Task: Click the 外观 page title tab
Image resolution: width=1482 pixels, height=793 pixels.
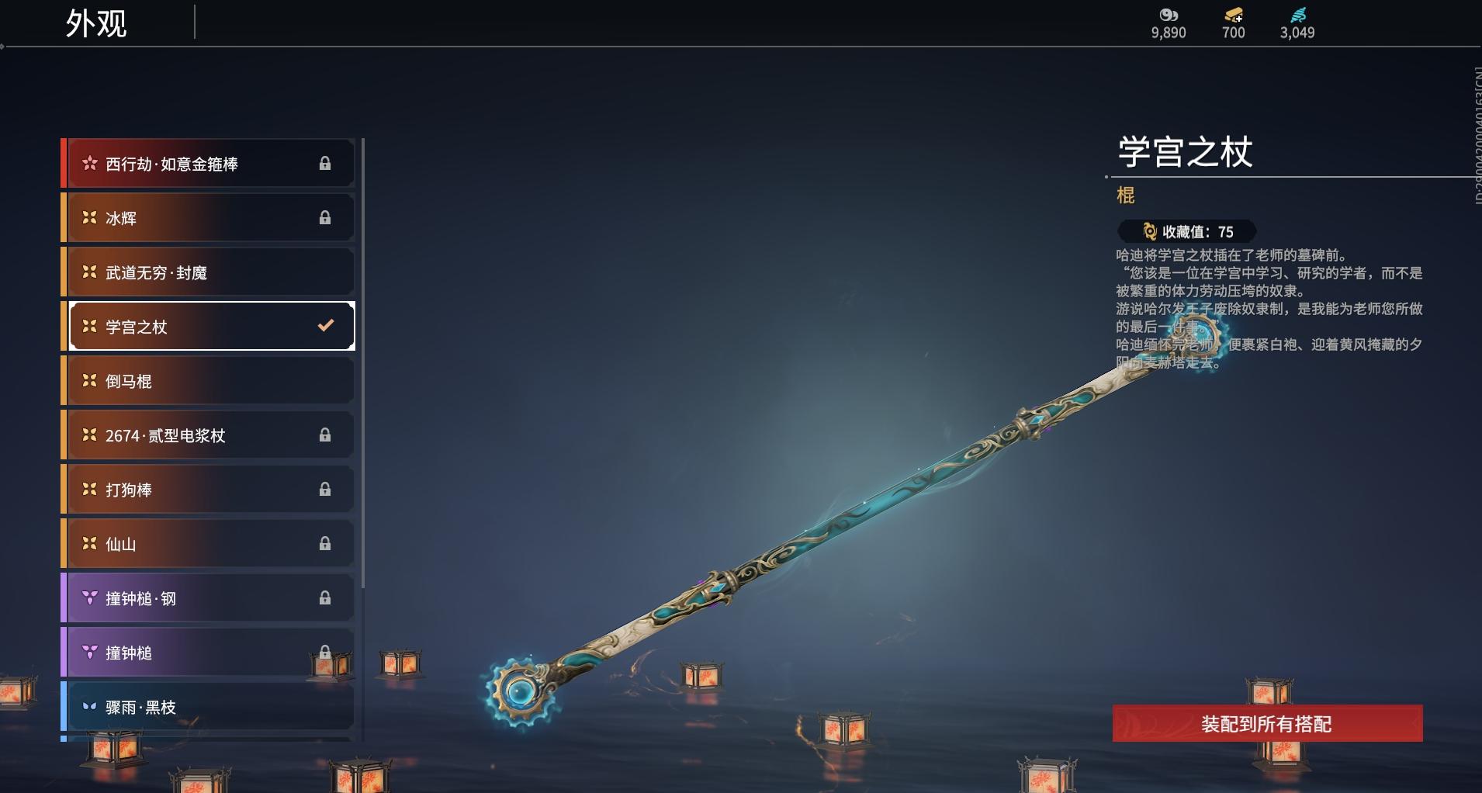Action: tap(96, 23)
